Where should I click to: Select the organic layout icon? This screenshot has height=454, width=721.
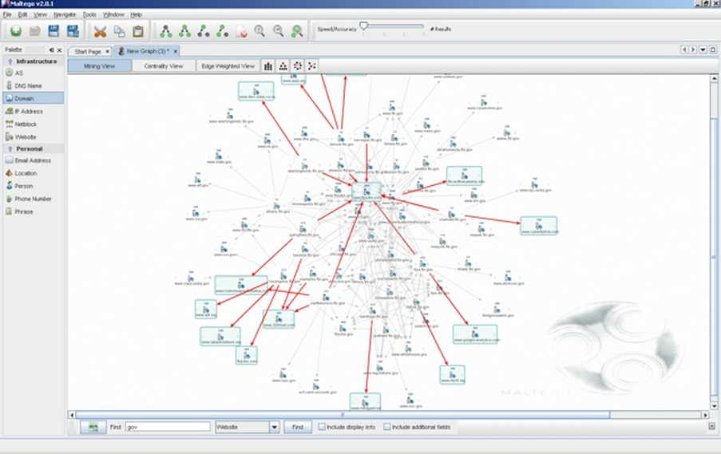(x=311, y=66)
